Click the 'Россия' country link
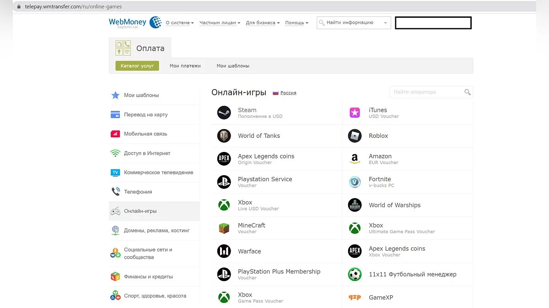The width and height of the screenshot is (549, 308). (x=288, y=93)
